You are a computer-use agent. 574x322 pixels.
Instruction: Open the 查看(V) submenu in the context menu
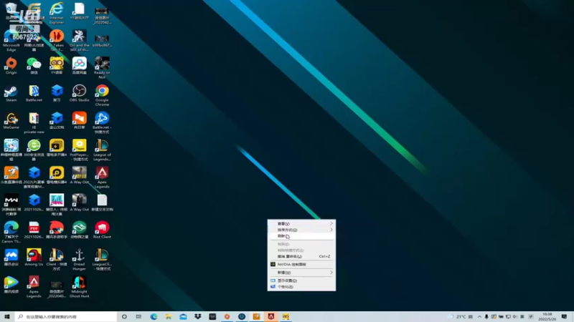tap(301, 223)
